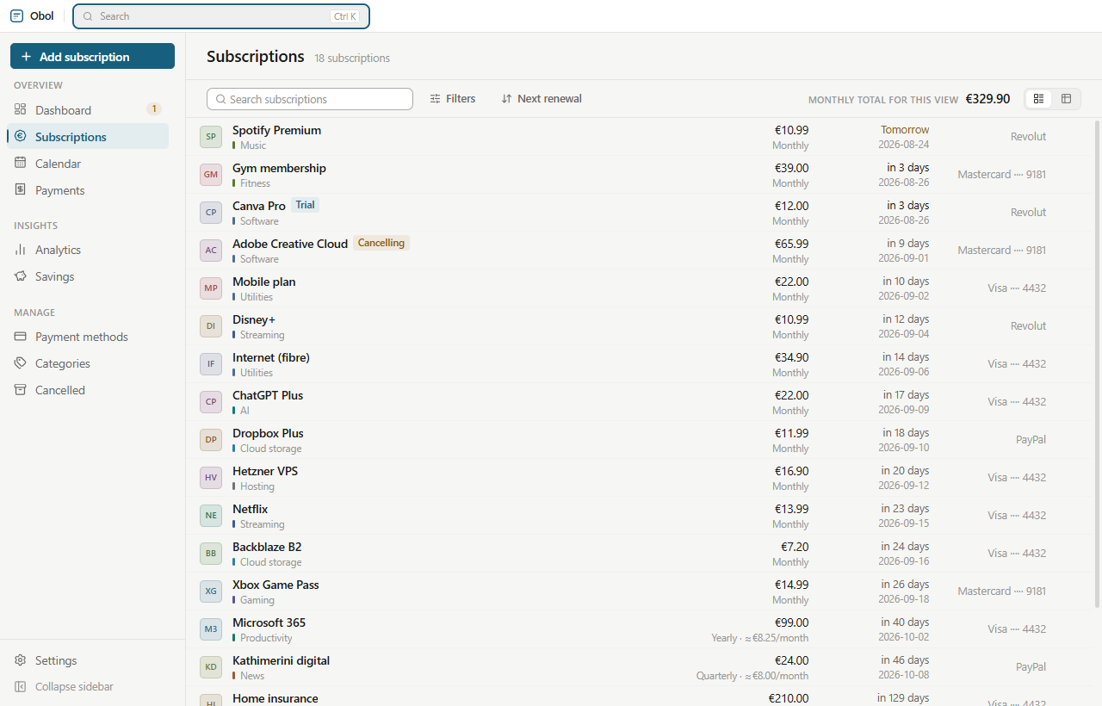
Task: Switch to the list view toggle
Action: [1039, 99]
